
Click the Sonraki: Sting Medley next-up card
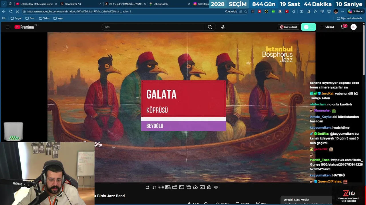click(x=306, y=200)
